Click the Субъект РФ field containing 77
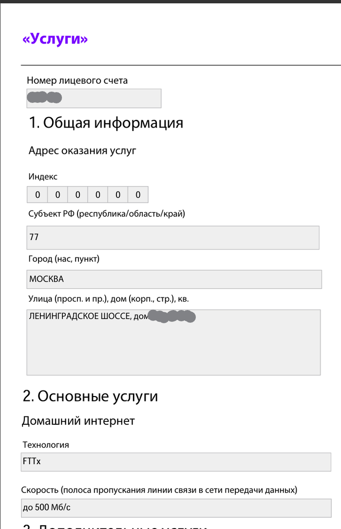 point(173,238)
